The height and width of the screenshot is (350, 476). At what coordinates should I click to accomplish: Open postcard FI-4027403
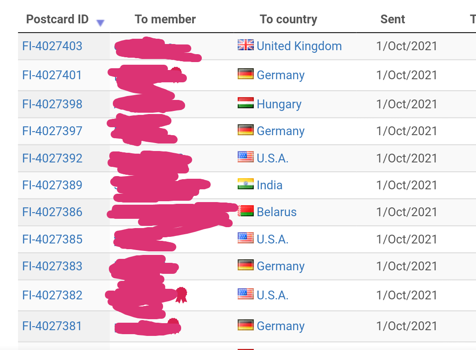(x=52, y=46)
